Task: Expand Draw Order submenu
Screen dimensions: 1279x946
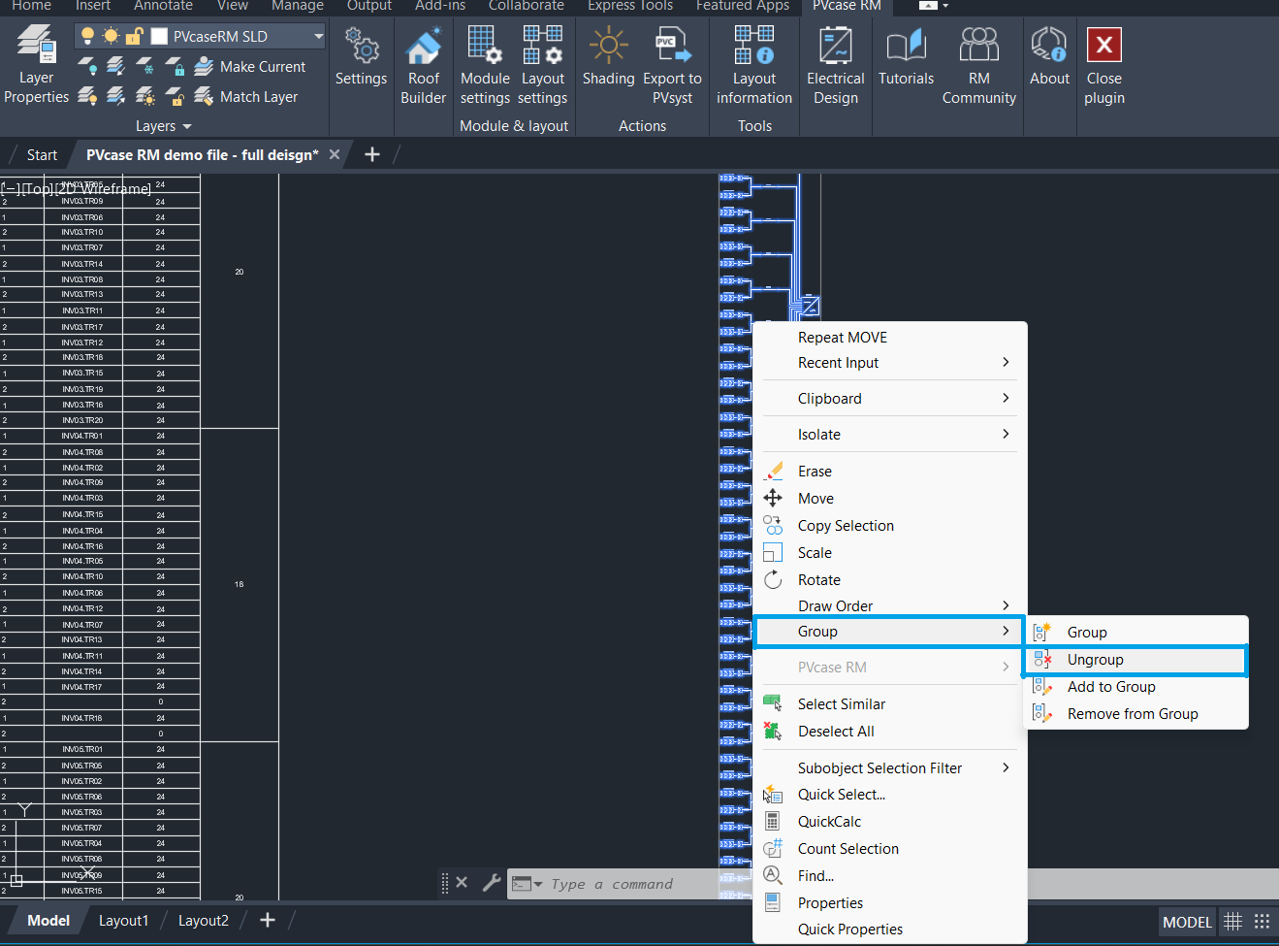Action: (x=889, y=605)
